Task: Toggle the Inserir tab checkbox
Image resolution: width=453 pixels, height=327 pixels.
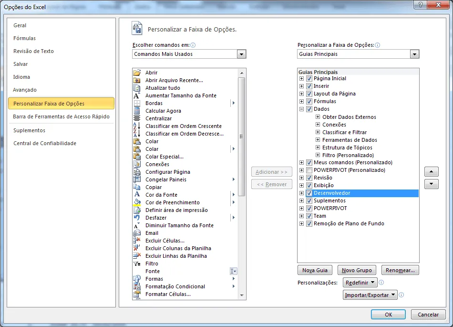Action: click(309, 86)
